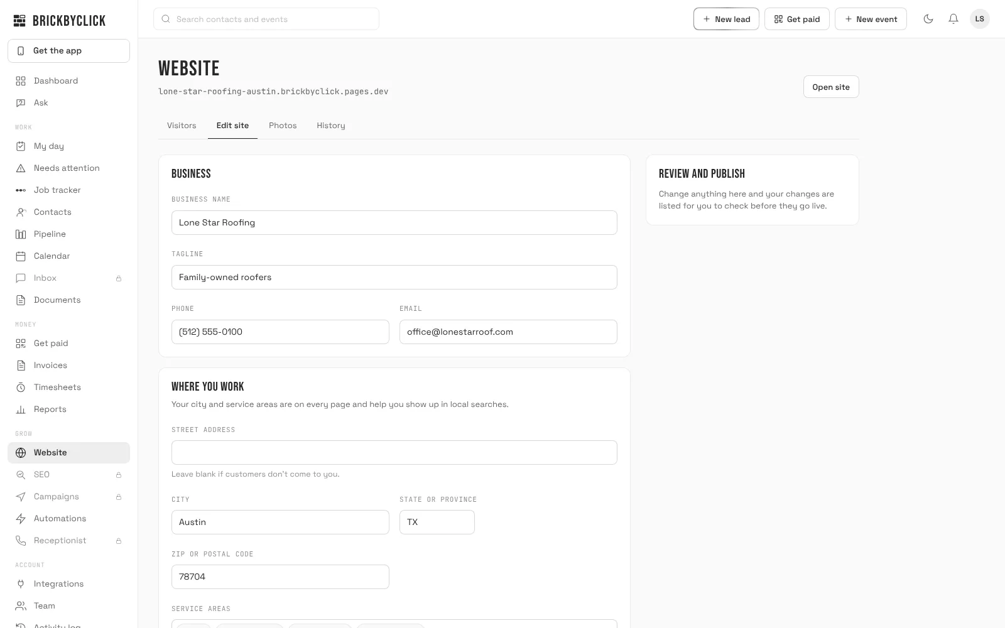The width and height of the screenshot is (1005, 628).
Task: Go to My day
Action: point(68,146)
